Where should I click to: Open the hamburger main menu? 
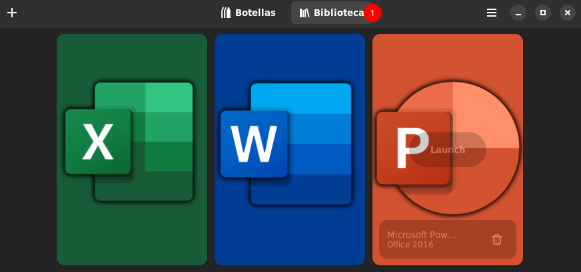(x=492, y=13)
